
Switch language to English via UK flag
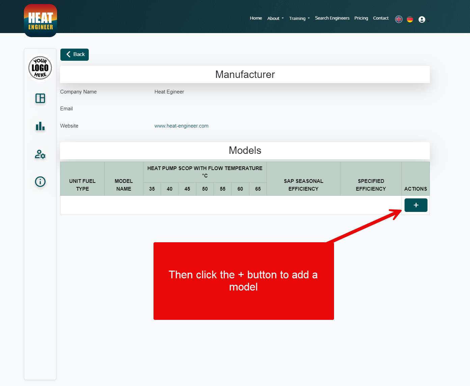pos(398,19)
